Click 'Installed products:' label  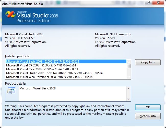[x=17, y=56]
